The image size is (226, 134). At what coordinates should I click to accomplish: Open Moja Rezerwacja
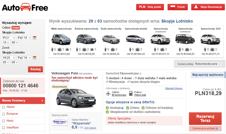[x=208, y=7]
